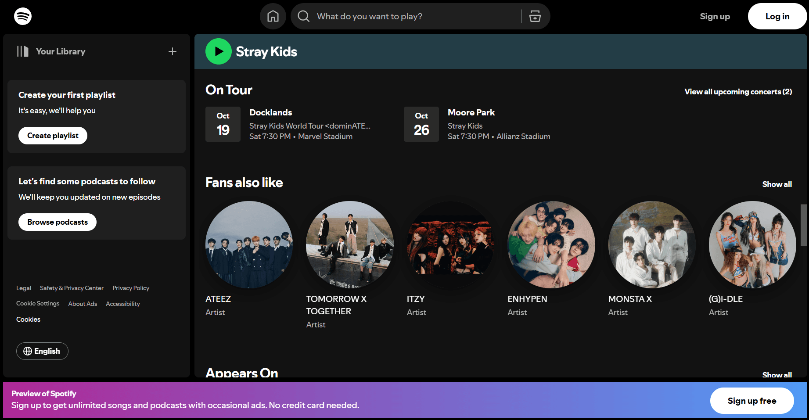Open the Privacy Policy link

[131, 288]
